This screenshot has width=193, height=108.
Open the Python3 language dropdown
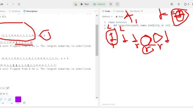click(x=107, y=16)
